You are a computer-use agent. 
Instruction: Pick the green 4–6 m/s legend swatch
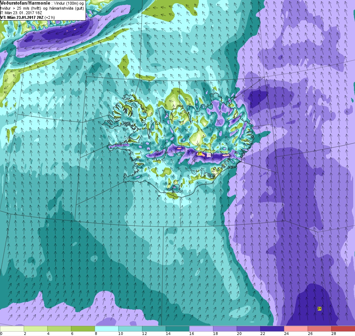coord(59,329)
